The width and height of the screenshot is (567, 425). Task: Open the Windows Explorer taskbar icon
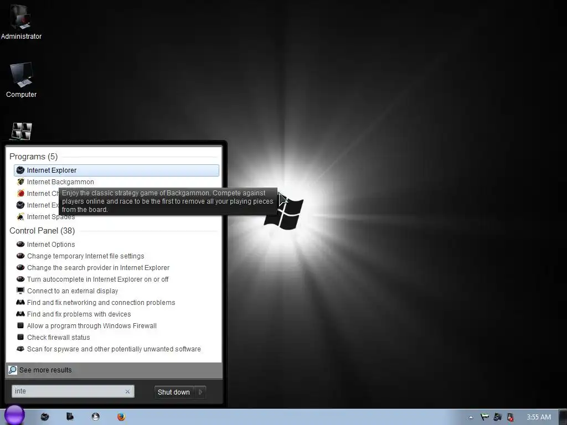[70, 417]
